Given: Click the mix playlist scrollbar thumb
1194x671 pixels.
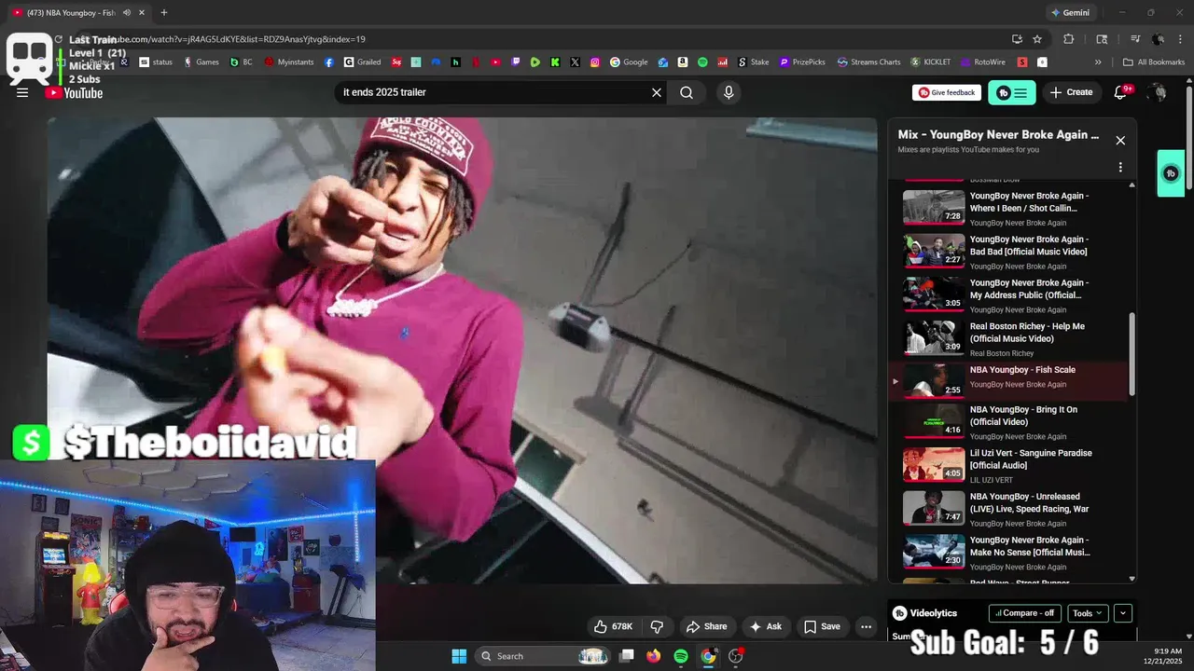Looking at the screenshot, I should point(1132,352).
